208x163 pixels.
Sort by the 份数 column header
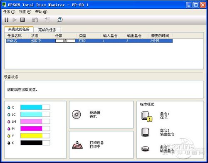point(64,36)
